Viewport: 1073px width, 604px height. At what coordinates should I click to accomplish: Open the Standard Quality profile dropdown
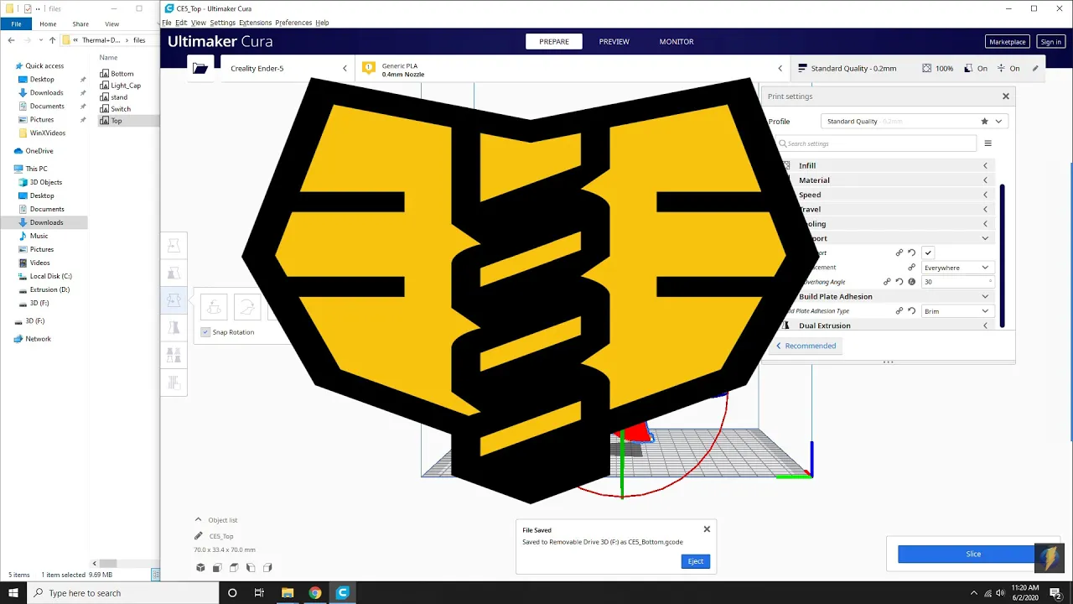pos(914,121)
